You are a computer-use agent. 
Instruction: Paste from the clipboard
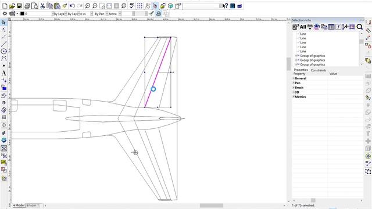[x=57, y=6]
